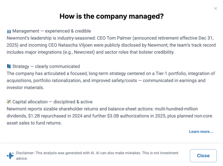Click the AI sparkle icon beside disclaimer

click(x=10, y=155)
